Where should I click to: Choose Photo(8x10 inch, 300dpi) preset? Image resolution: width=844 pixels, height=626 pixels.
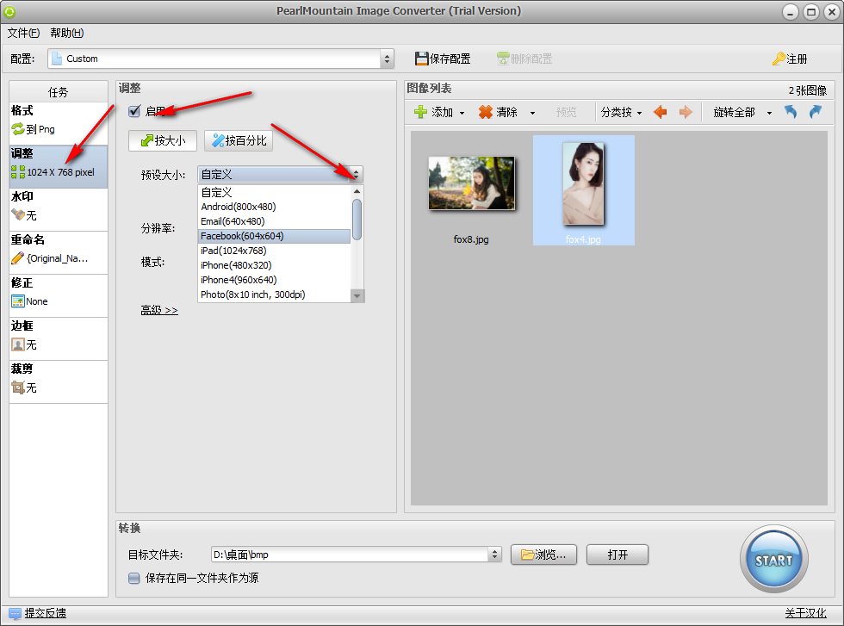tap(275, 294)
